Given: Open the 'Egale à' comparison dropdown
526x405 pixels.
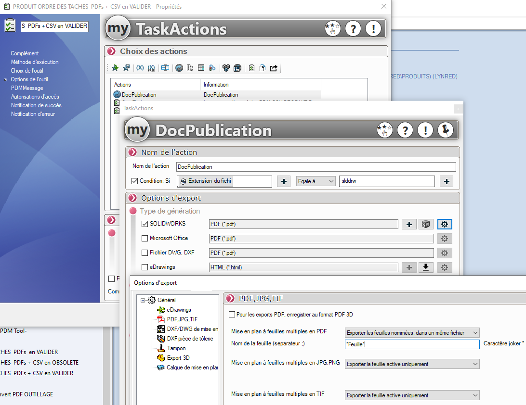Looking at the screenshot, I should pos(316,181).
